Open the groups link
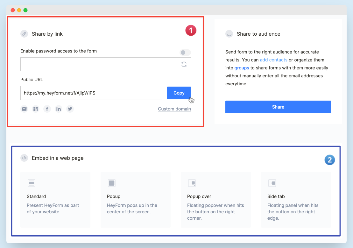This screenshot has height=248, width=353. coord(242,68)
